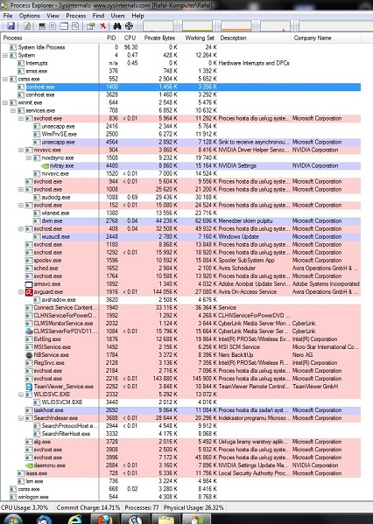Open the File menu

coord(8,16)
